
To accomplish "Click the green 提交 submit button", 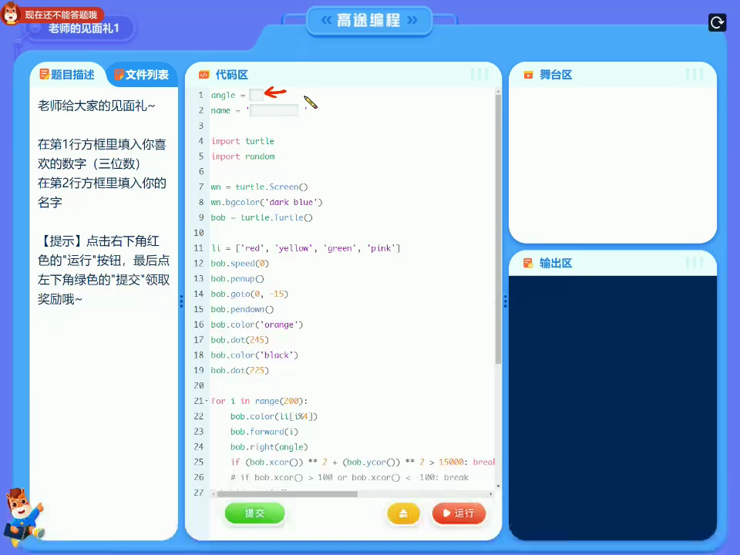I will pos(255,513).
